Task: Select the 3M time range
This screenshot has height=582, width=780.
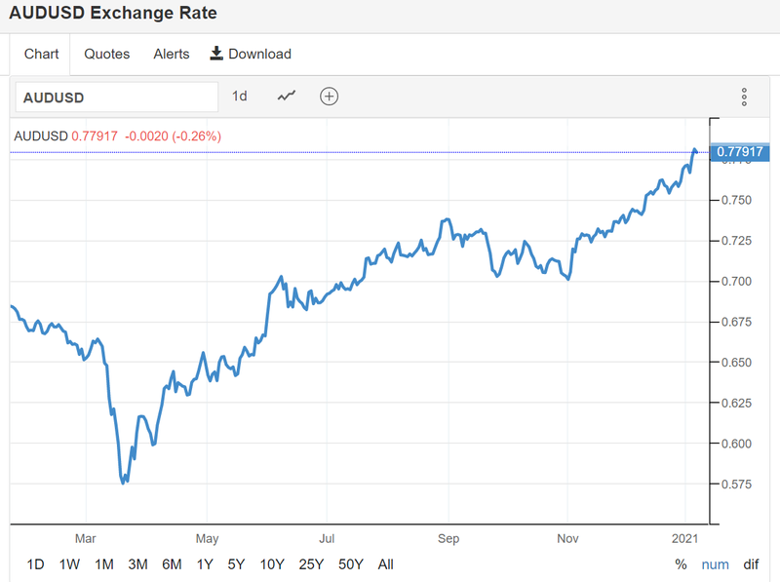Action: (x=137, y=563)
